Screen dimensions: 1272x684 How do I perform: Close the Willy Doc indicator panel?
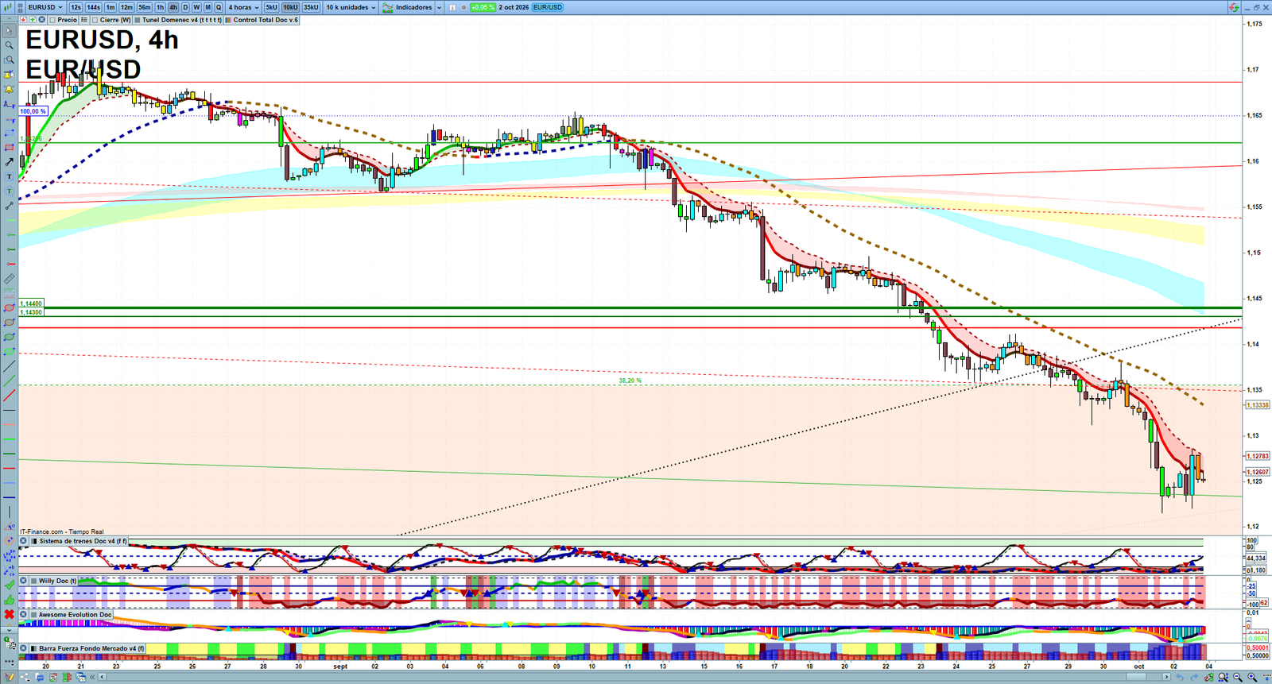(x=24, y=581)
